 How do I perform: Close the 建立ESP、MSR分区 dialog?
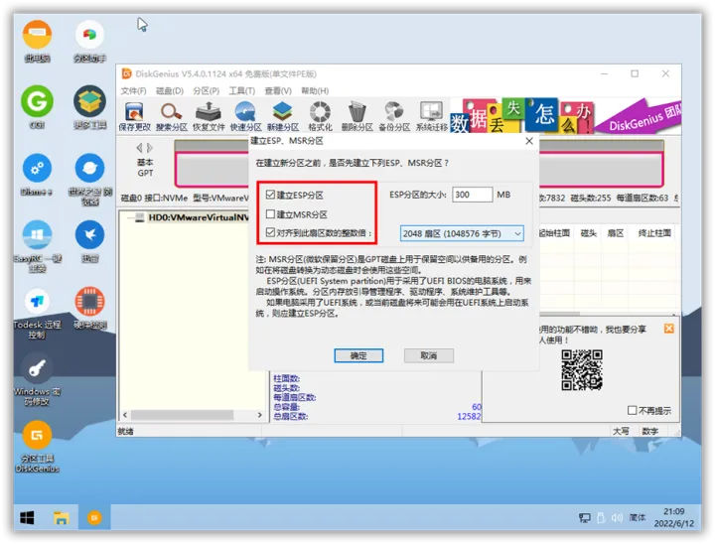pyautogui.click(x=529, y=141)
